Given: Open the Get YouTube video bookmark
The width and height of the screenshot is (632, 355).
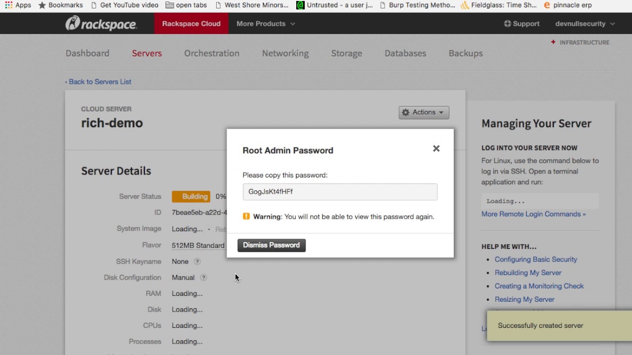Looking at the screenshot, I should 124,5.
